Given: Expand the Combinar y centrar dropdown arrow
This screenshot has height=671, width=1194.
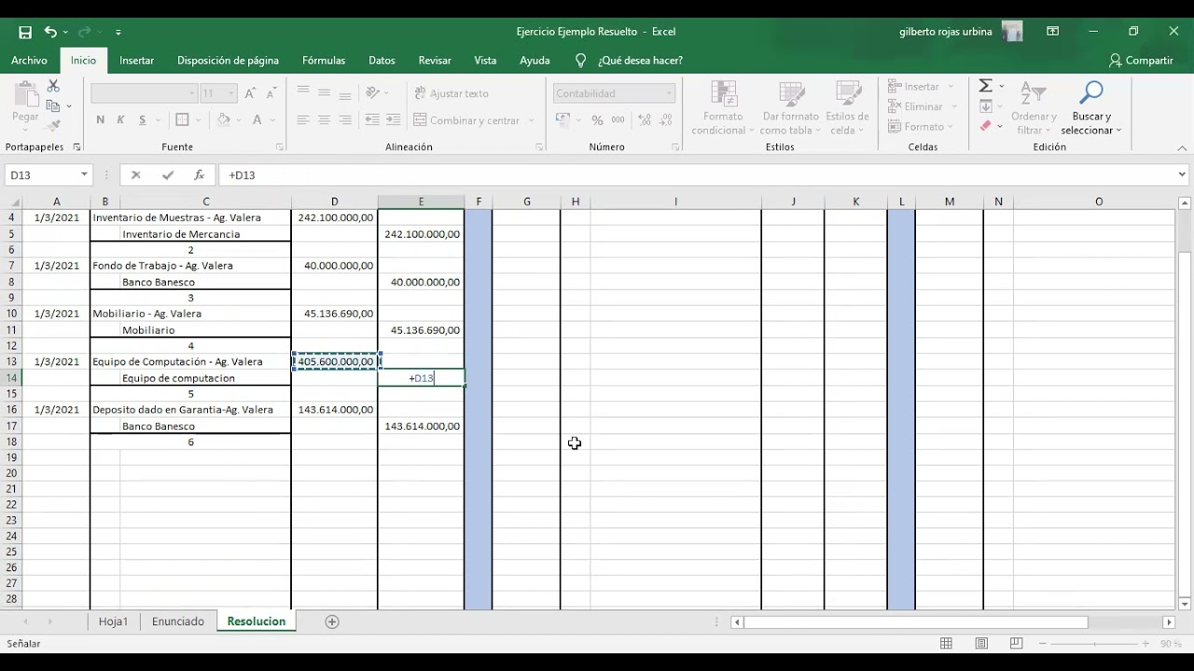Looking at the screenshot, I should [532, 120].
